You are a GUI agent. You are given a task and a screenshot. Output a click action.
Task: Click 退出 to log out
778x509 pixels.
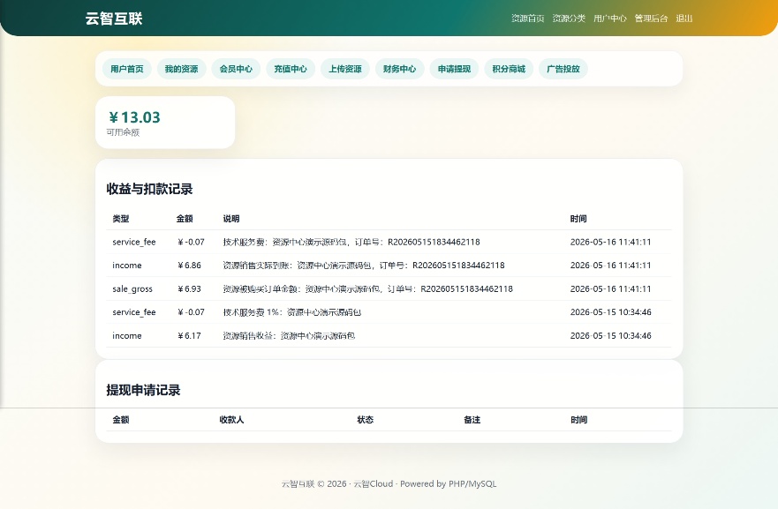(684, 19)
